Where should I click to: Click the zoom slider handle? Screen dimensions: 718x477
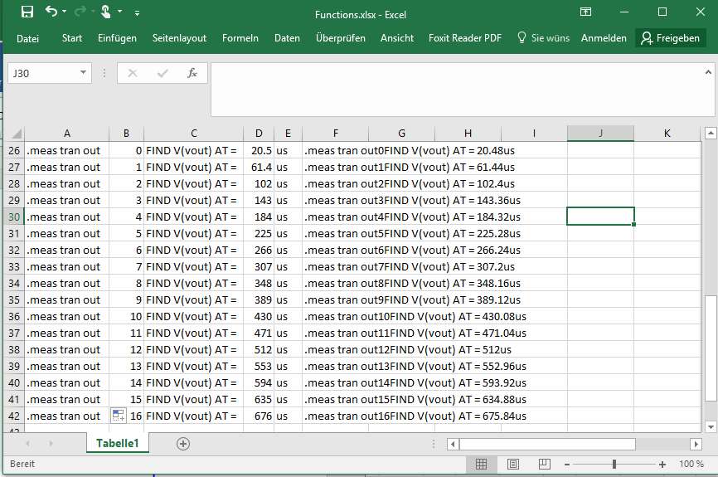coord(614,464)
